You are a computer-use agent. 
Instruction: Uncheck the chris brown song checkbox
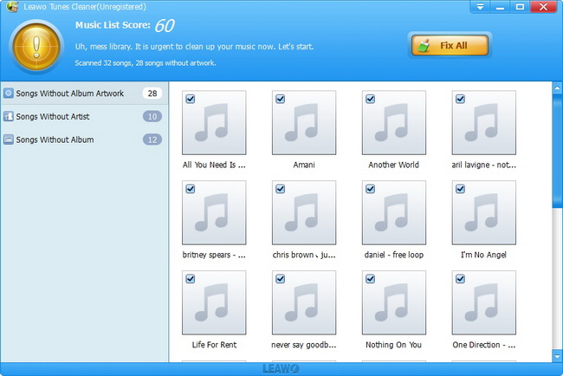(x=280, y=189)
